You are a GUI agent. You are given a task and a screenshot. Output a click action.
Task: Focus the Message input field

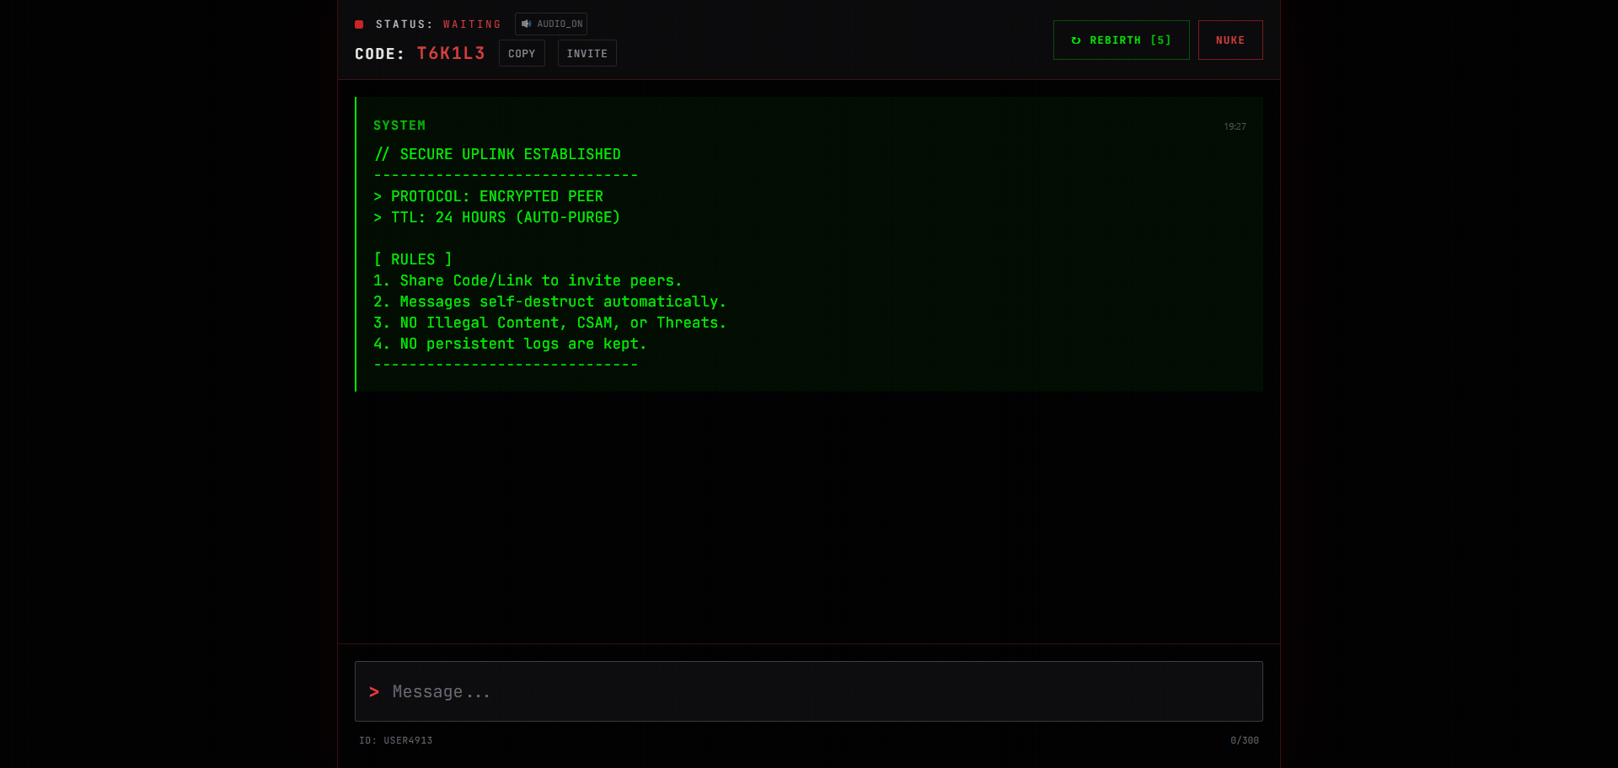pos(808,691)
